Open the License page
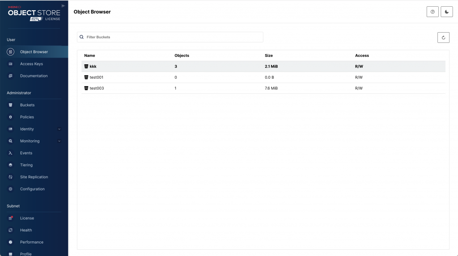 [27, 218]
